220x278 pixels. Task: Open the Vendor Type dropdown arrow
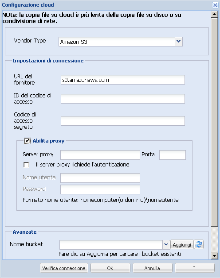(x=179, y=42)
